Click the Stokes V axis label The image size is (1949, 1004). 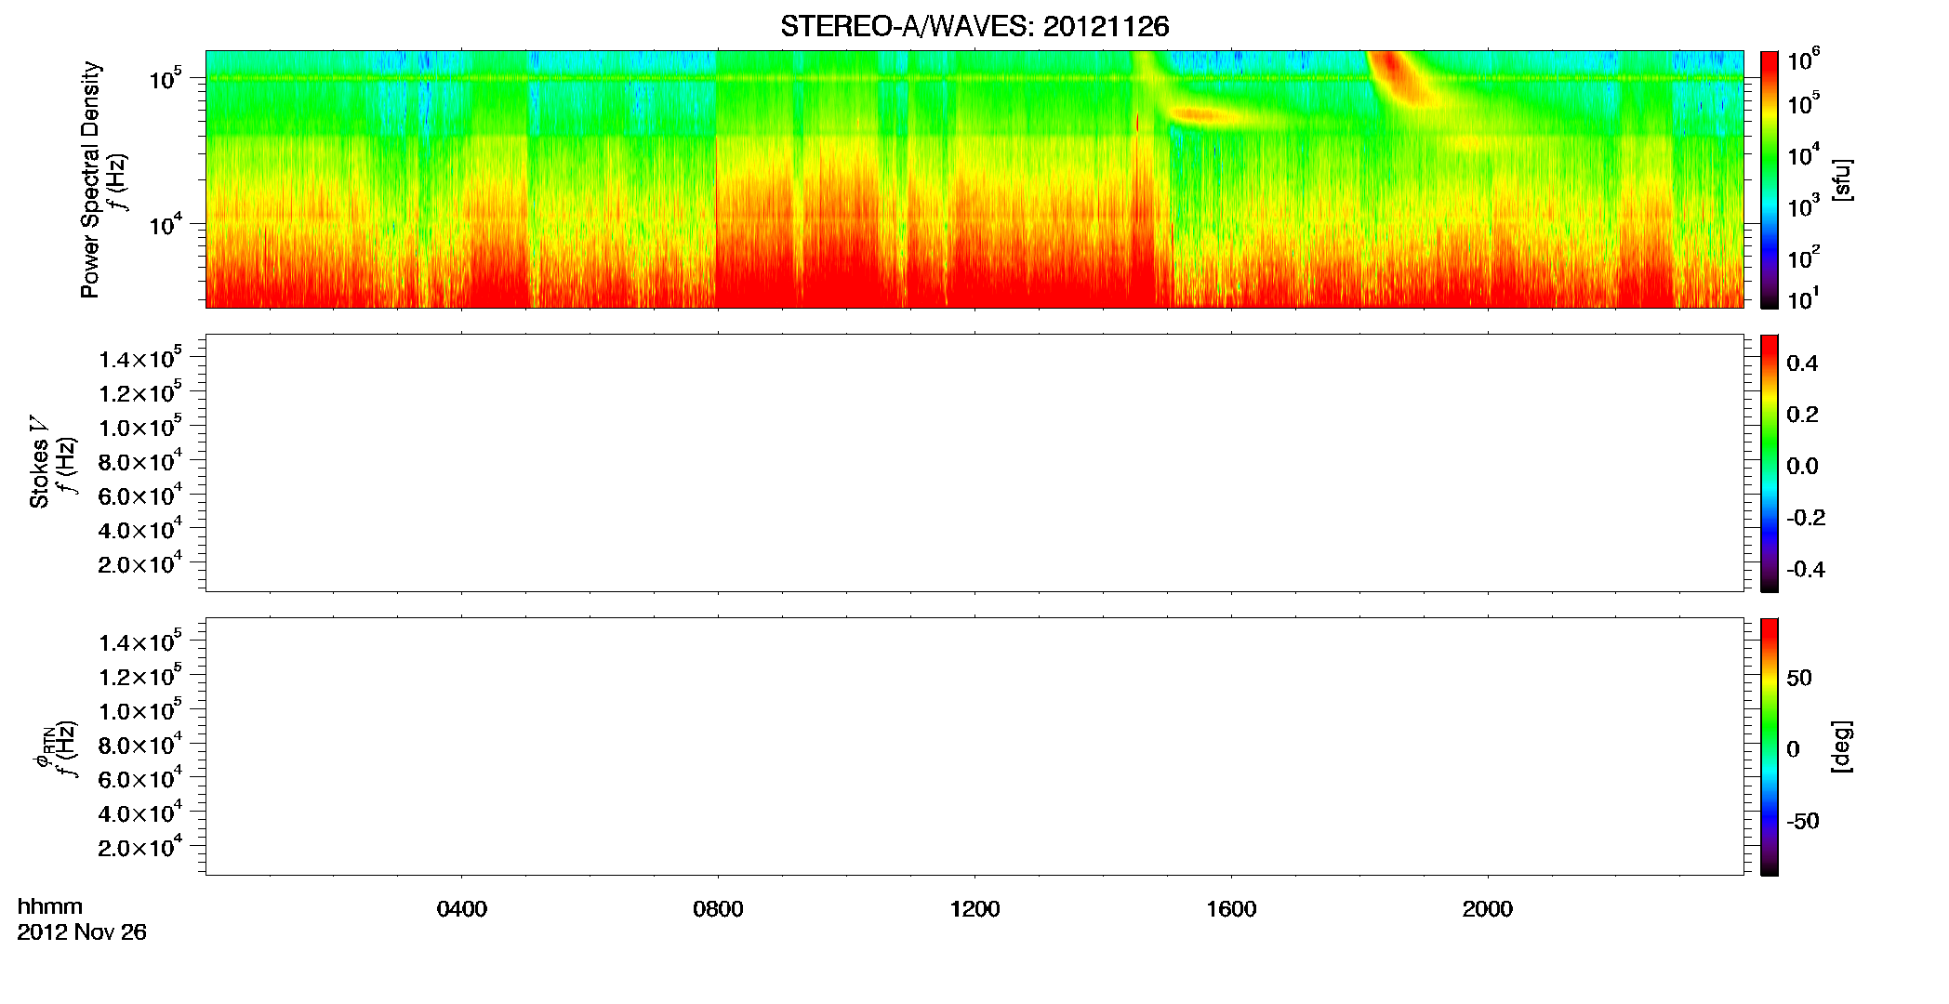tap(39, 462)
